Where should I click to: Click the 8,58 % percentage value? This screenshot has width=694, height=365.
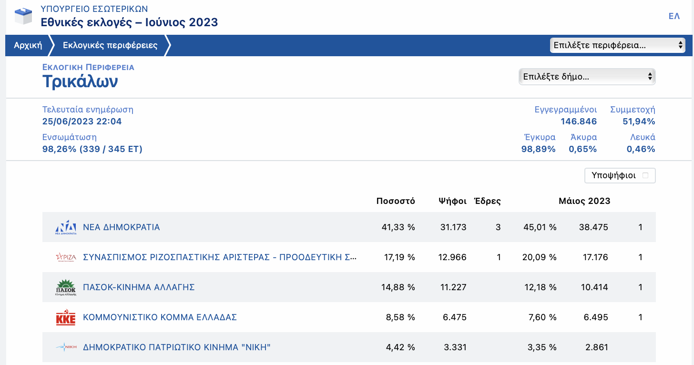pyautogui.click(x=401, y=317)
